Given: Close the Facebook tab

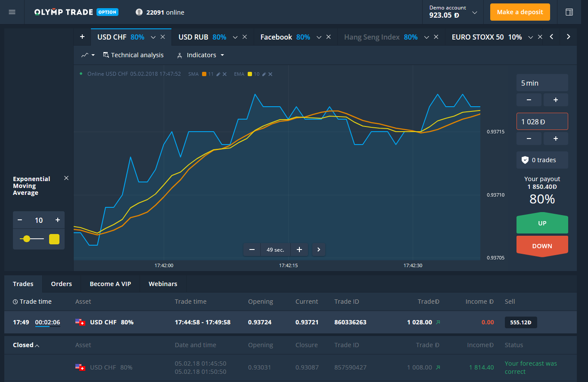Looking at the screenshot, I should click(x=328, y=37).
